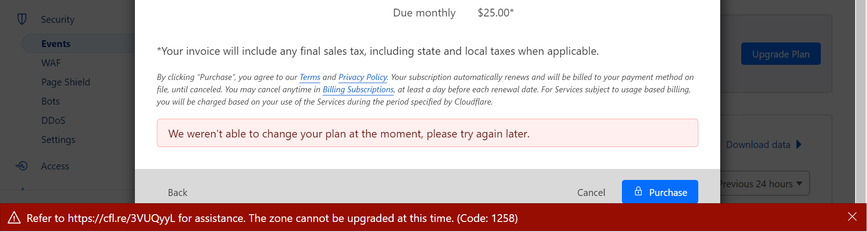Open the Terms link
867x232 pixels.
point(310,77)
